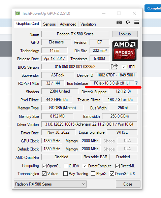The width and height of the screenshot is (161, 198).
Task: Click the Bus Interface question mark icon
Action: 136,83
